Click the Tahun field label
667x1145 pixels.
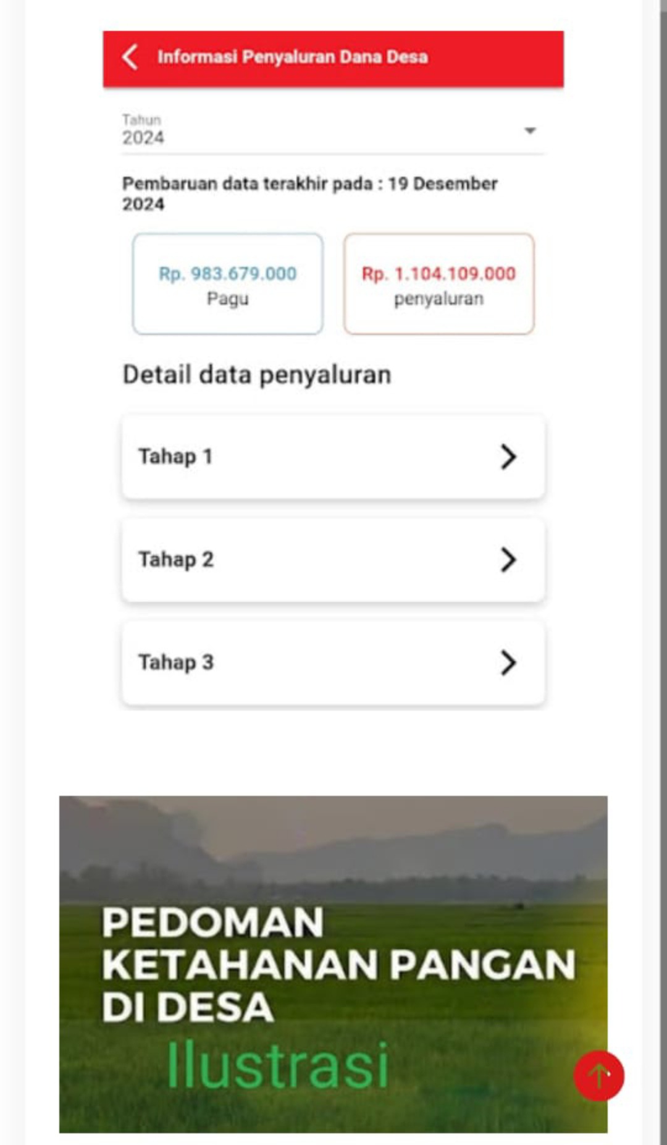[x=141, y=119]
